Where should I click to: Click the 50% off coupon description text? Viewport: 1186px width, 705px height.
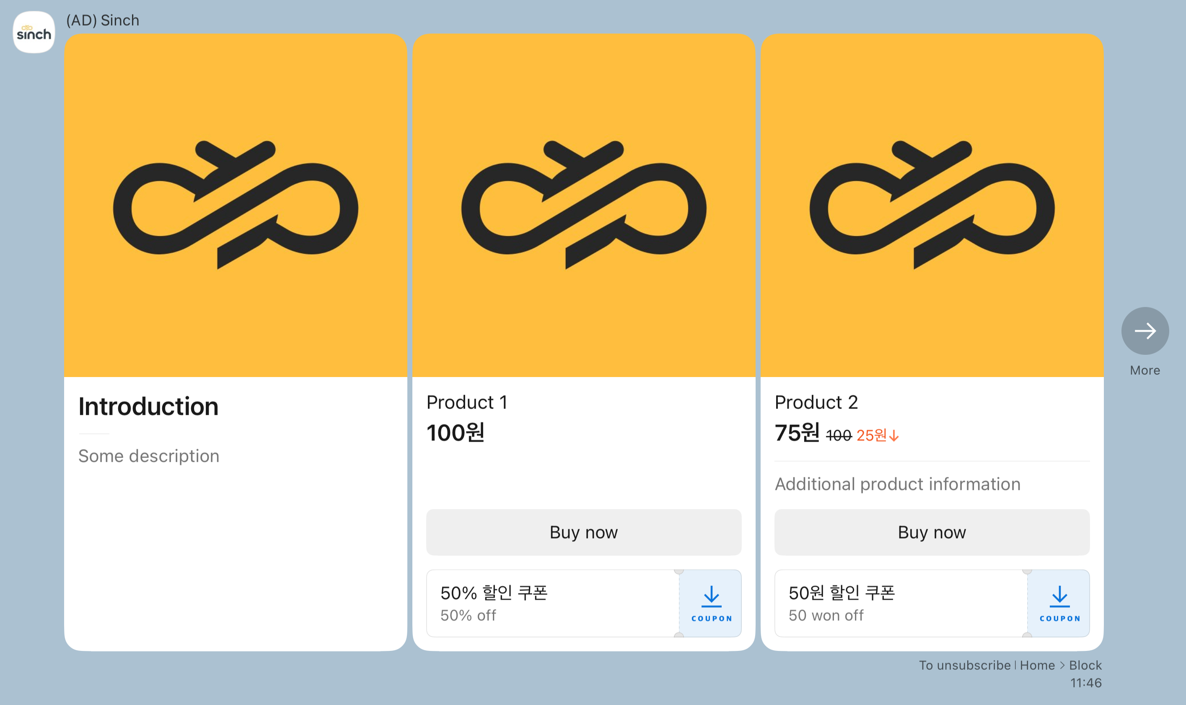point(468,616)
